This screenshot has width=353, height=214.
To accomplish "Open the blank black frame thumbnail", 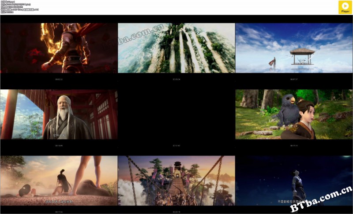I will [x=176, y=114].
